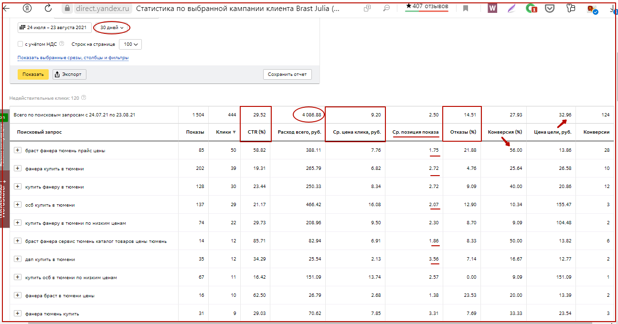Open the W extension icon
The image size is (618, 324).
(492, 9)
